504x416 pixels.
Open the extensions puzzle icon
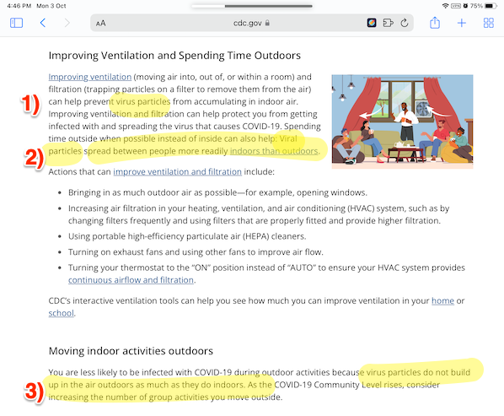tap(388, 23)
